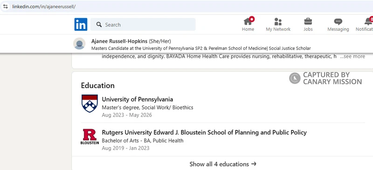Click the Rutgers Bloustein school logo
This screenshot has height=170, width=373.
pos(90,136)
